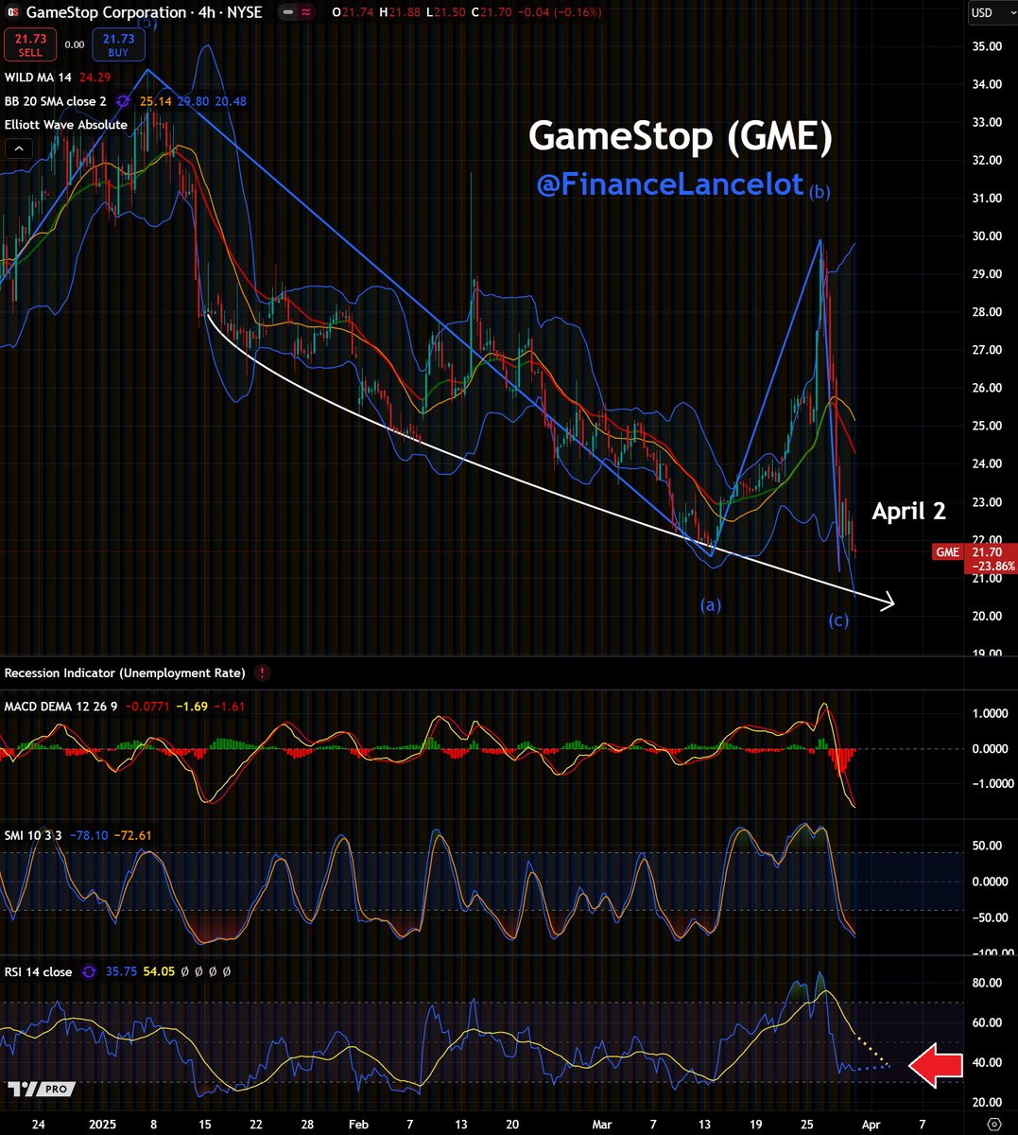The image size is (1018, 1135).
Task: Click the TradingView PRO logo
Action: click(x=41, y=1089)
